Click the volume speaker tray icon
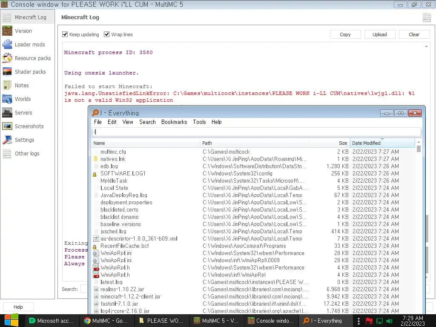 pos(390,321)
